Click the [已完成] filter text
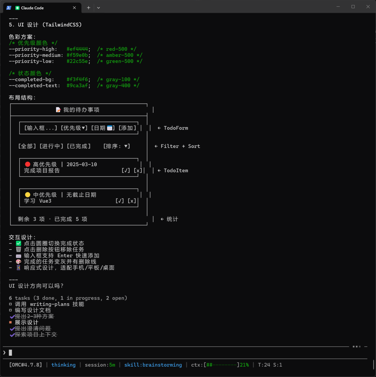 (79, 146)
